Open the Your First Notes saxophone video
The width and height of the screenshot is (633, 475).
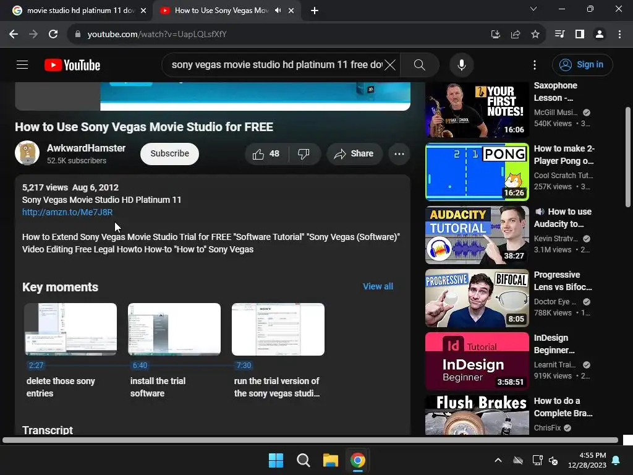pos(477,109)
